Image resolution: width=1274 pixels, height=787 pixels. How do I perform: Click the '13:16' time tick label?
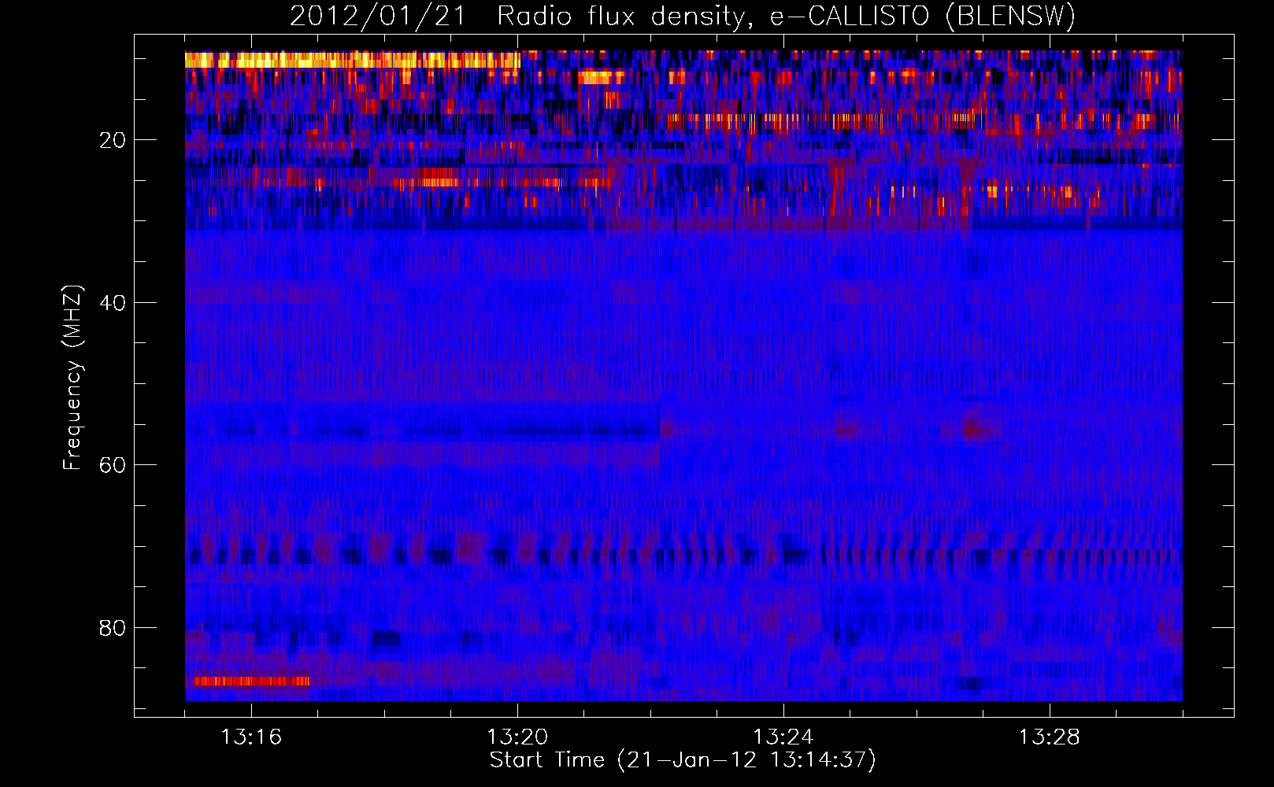251,737
